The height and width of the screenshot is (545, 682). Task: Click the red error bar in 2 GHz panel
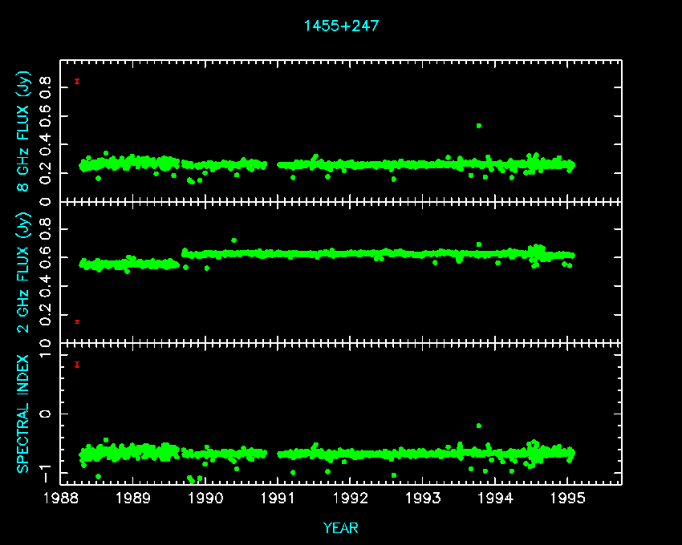click(77, 321)
